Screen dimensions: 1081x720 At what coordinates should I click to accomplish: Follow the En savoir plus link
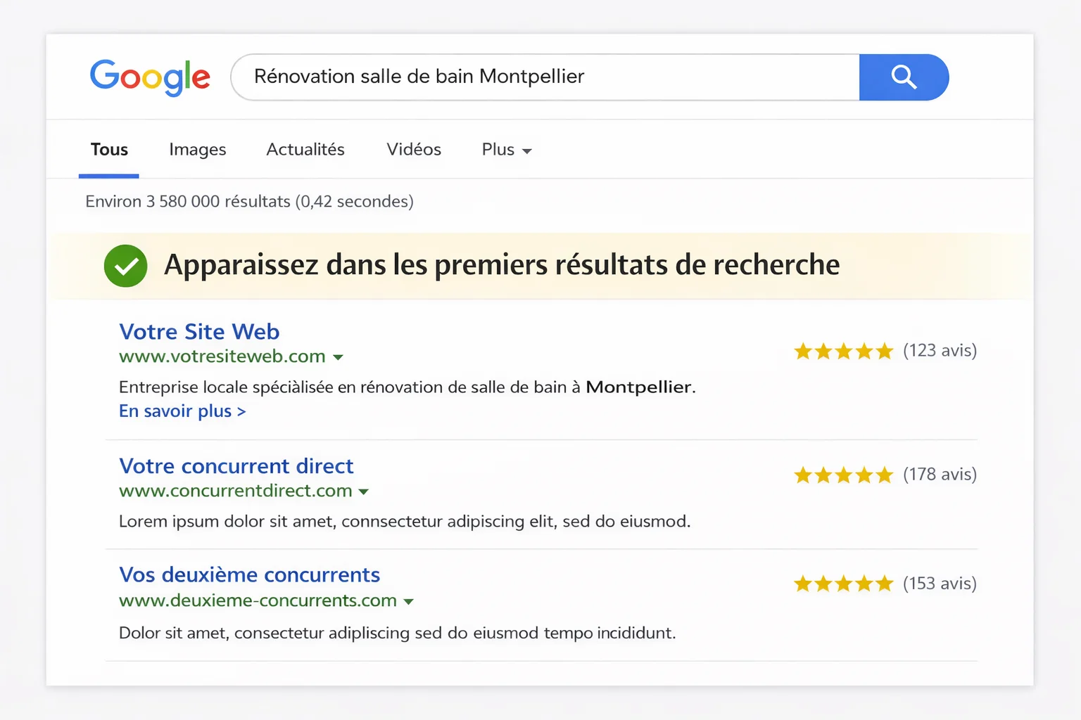[182, 411]
